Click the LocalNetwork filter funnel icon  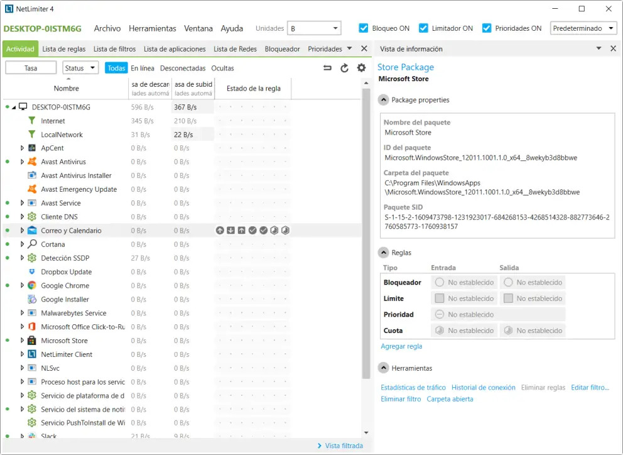pos(32,134)
